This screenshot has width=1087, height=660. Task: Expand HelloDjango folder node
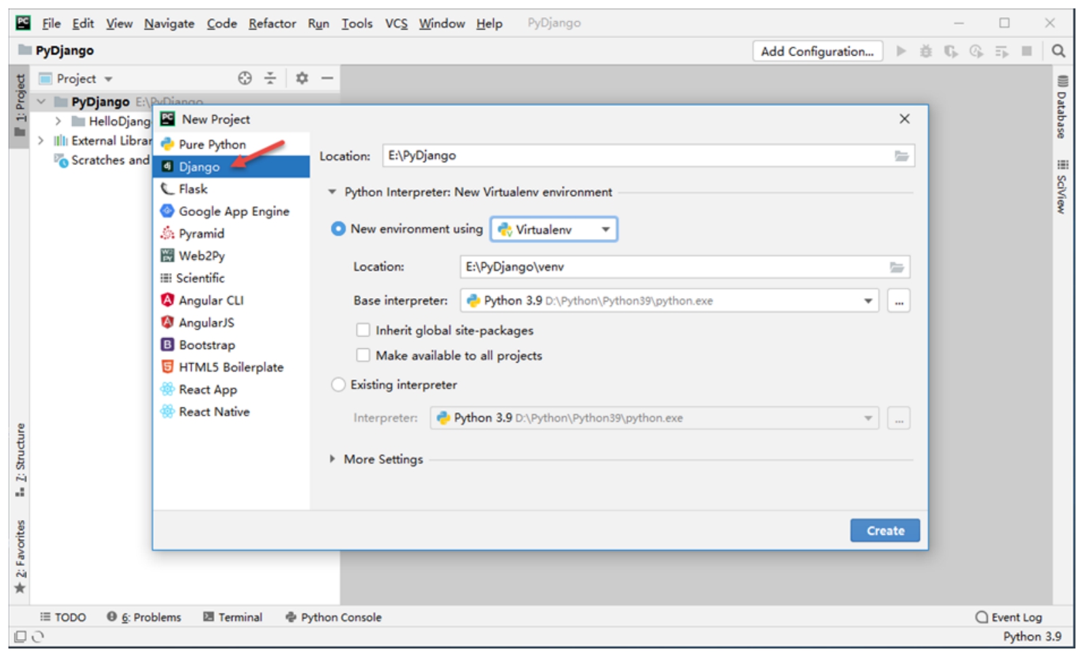tap(58, 122)
